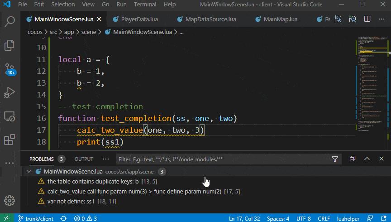Open notifications bell icon
The image size is (391, 222).
383,218
